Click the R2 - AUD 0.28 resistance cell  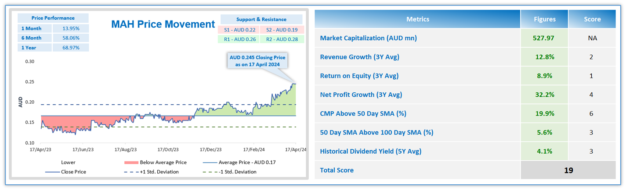coord(281,39)
